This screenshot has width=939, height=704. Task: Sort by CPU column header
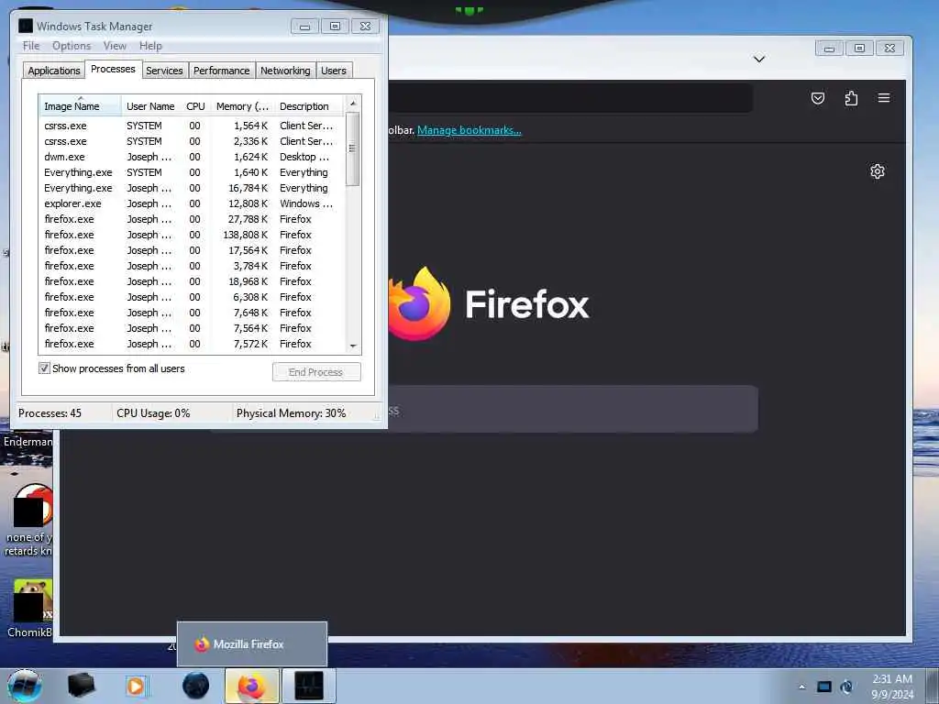tap(196, 106)
